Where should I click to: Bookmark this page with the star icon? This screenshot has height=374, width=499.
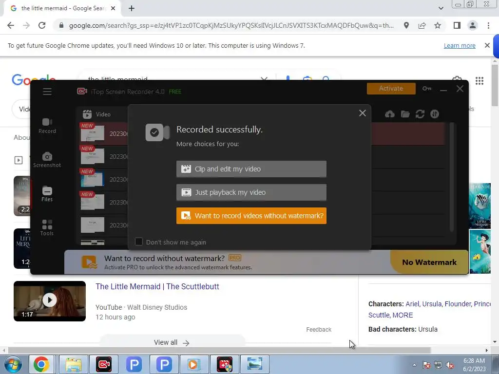(438, 25)
